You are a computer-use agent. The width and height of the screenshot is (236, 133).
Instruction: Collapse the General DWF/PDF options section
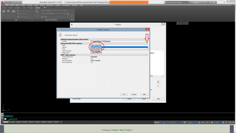(147, 43)
